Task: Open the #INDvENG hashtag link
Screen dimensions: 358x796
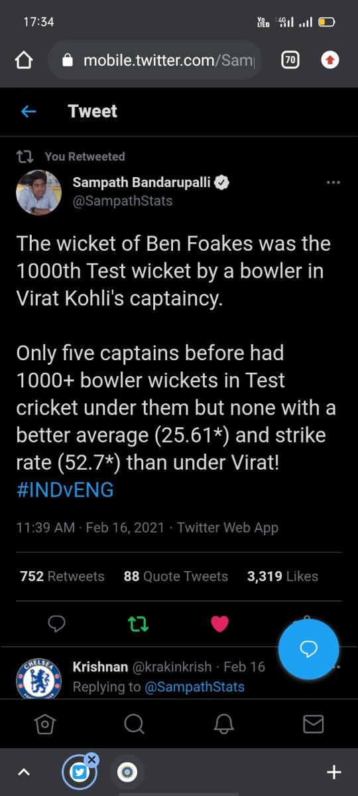Action: 65,490
